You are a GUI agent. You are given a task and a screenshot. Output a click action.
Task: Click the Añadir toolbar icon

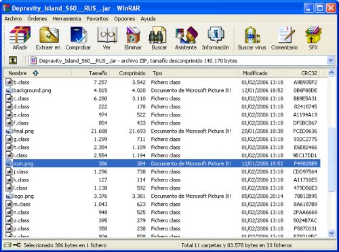(20, 35)
